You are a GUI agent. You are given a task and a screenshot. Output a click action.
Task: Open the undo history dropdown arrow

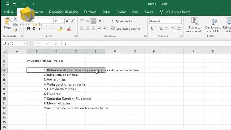point(19,4)
